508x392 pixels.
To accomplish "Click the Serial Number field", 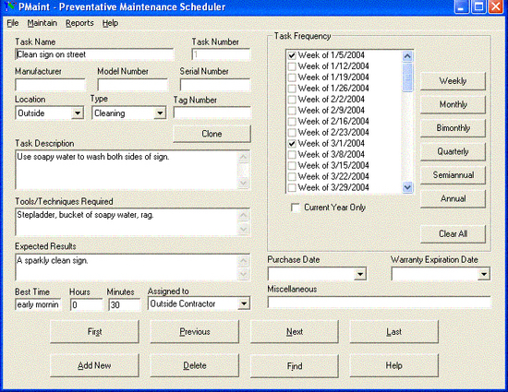I will point(215,85).
